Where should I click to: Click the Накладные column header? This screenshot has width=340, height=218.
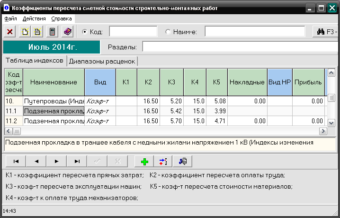[x=247, y=82]
